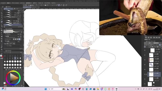Select the Balloon speech bubble tool

click(x=2, y=52)
